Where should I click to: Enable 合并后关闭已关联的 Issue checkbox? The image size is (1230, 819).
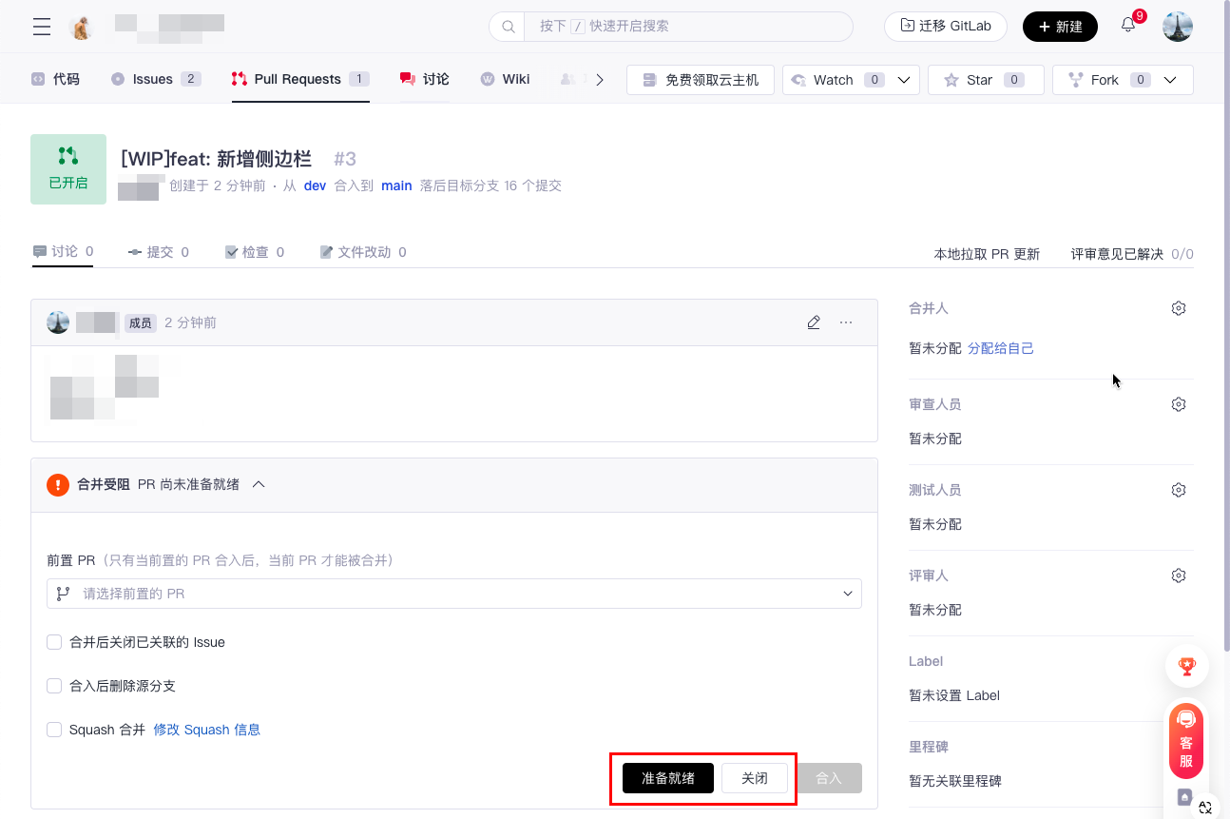pyautogui.click(x=54, y=642)
